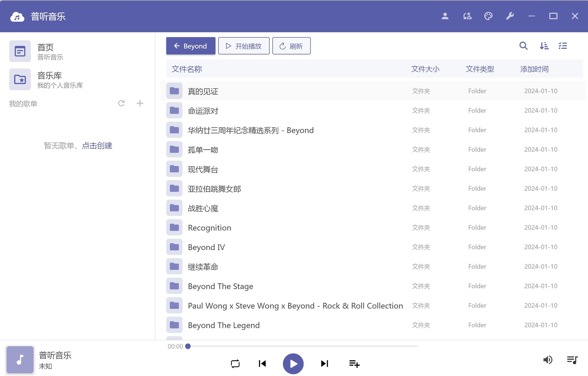Select 音乐库 menu item text

(x=50, y=76)
